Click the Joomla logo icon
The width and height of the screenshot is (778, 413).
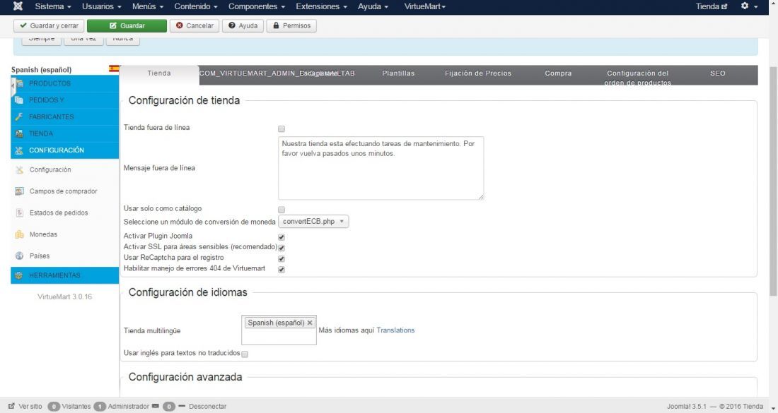pos(18,6)
